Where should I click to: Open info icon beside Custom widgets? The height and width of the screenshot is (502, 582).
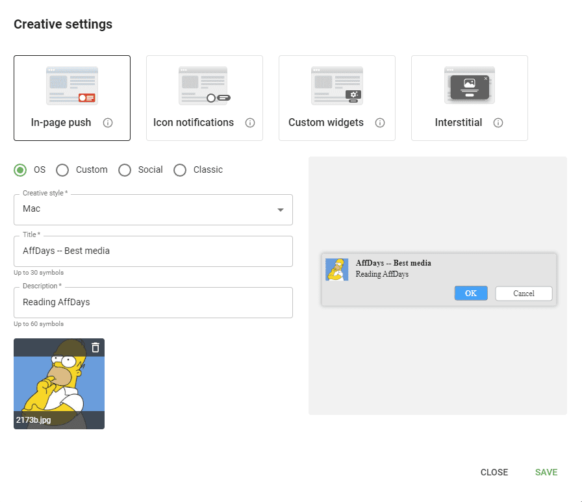tap(380, 123)
